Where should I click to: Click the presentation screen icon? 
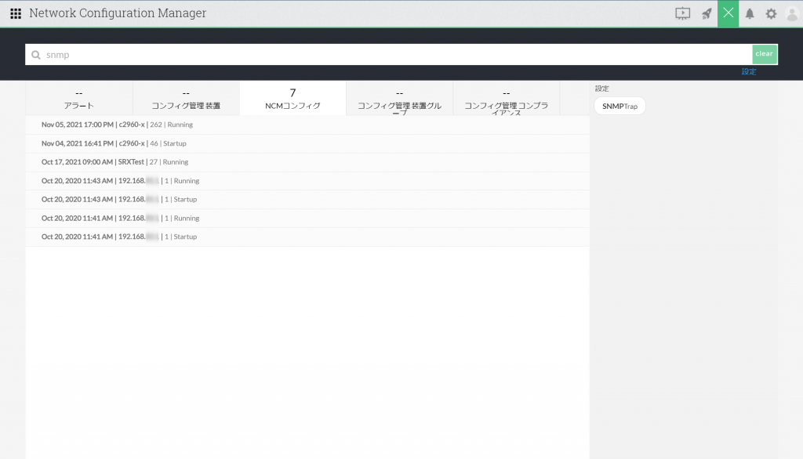tap(682, 14)
